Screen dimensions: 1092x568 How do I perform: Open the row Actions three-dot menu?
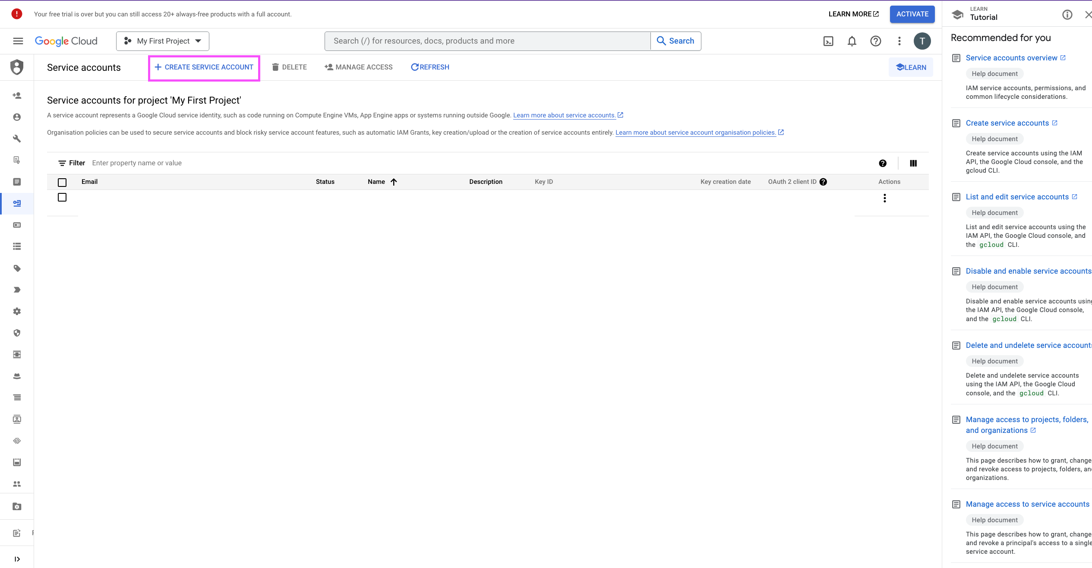pos(884,198)
